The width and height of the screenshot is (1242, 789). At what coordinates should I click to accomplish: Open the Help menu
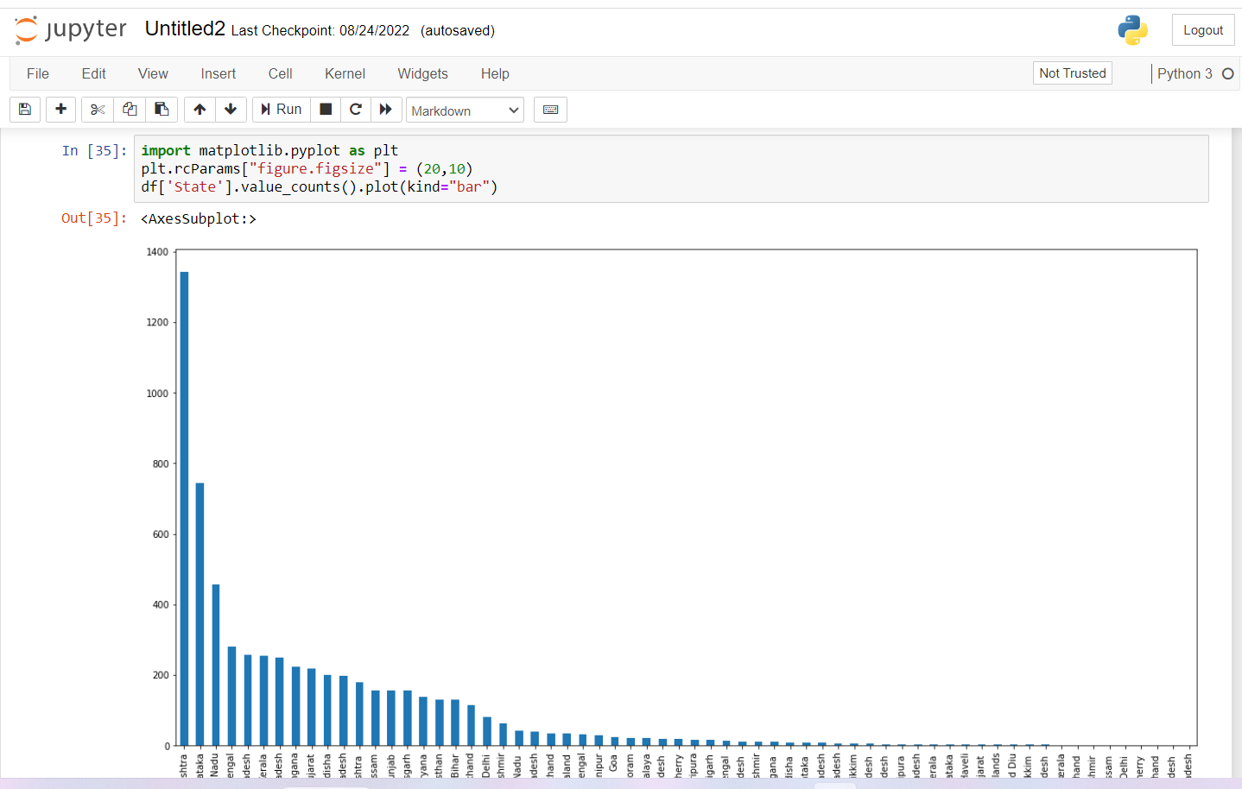pyautogui.click(x=495, y=73)
